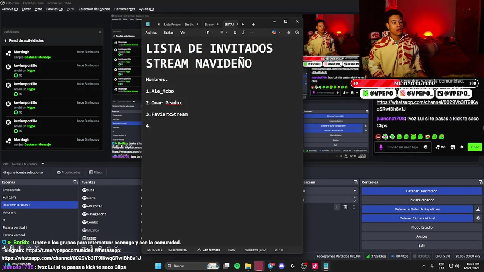
Task: Pop out the Controles dock
Action: (x=480, y=182)
